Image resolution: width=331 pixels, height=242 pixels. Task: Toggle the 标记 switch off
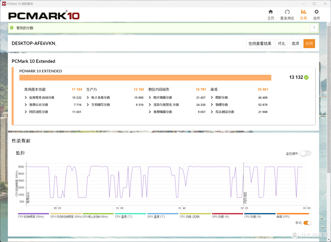point(307,223)
